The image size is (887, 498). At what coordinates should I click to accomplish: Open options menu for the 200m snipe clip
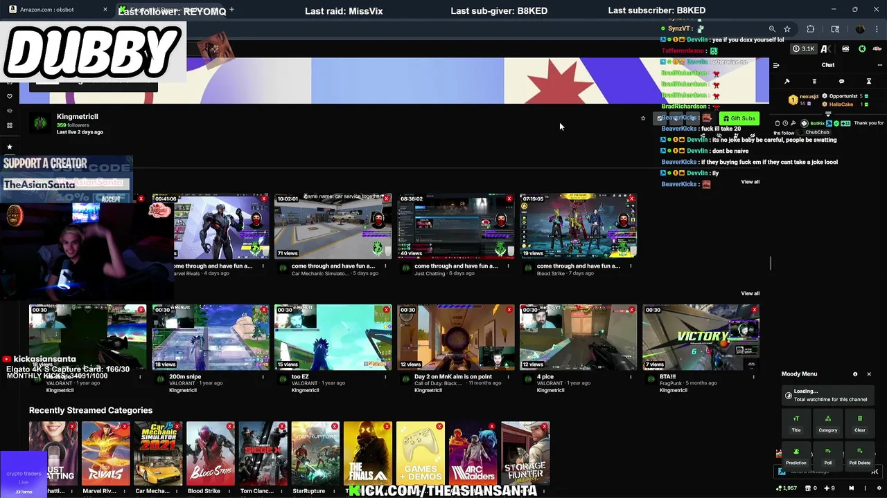point(263,377)
